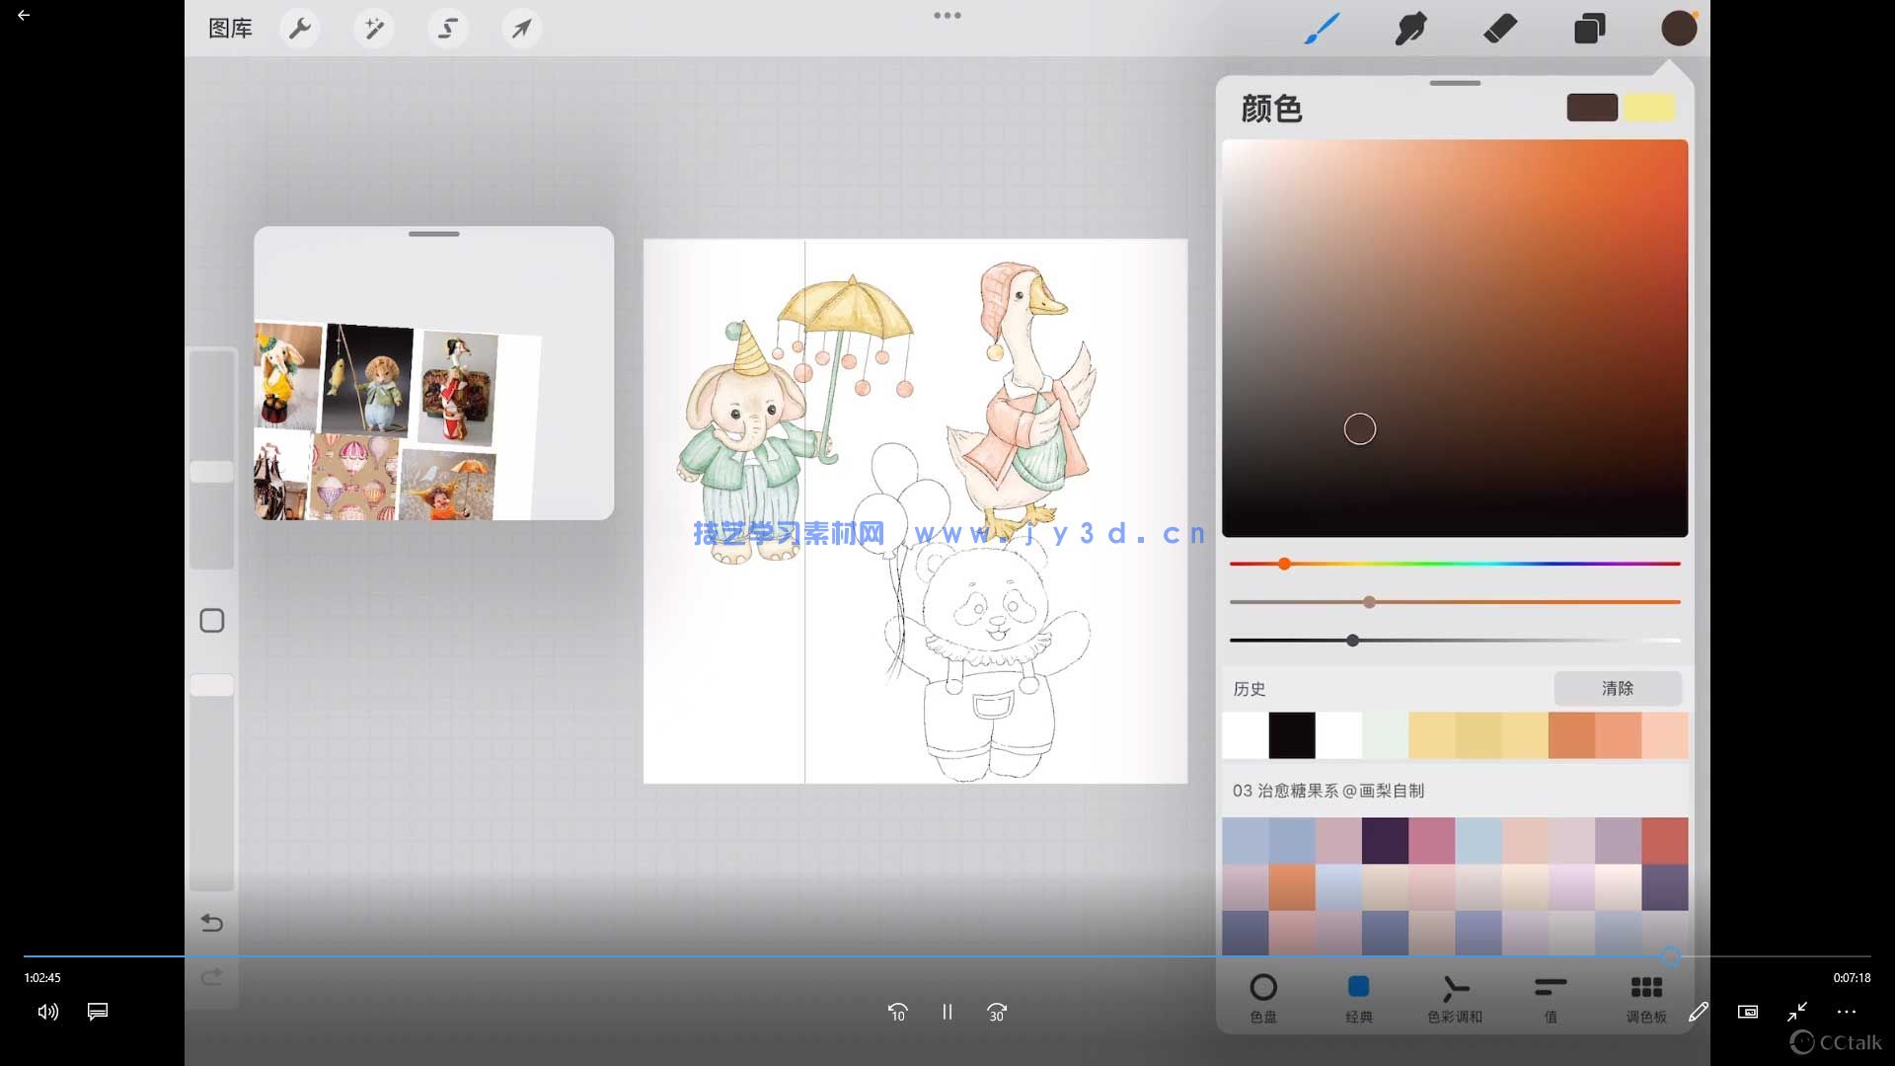Open the video player more options menu
Viewport: 1895px width, 1066px height.
pyautogui.click(x=1847, y=1012)
